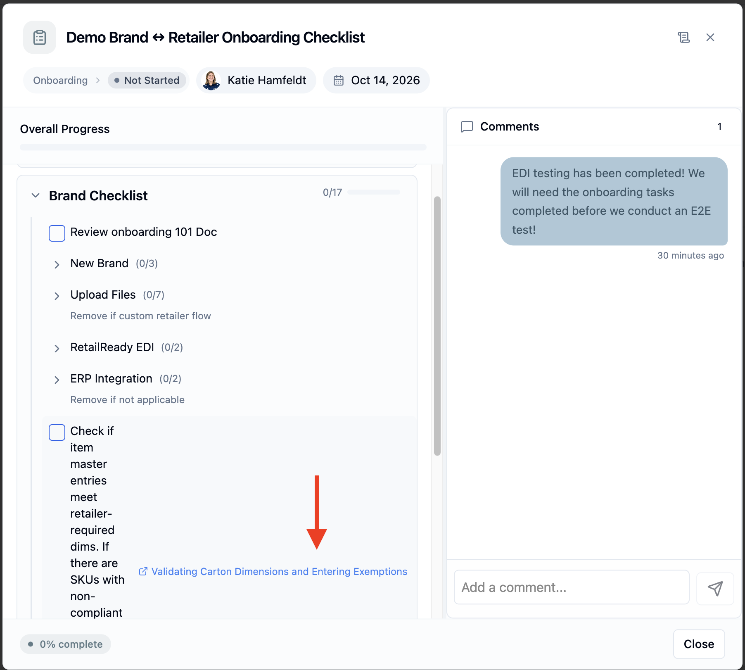Close the dialog with the X icon

click(x=710, y=38)
